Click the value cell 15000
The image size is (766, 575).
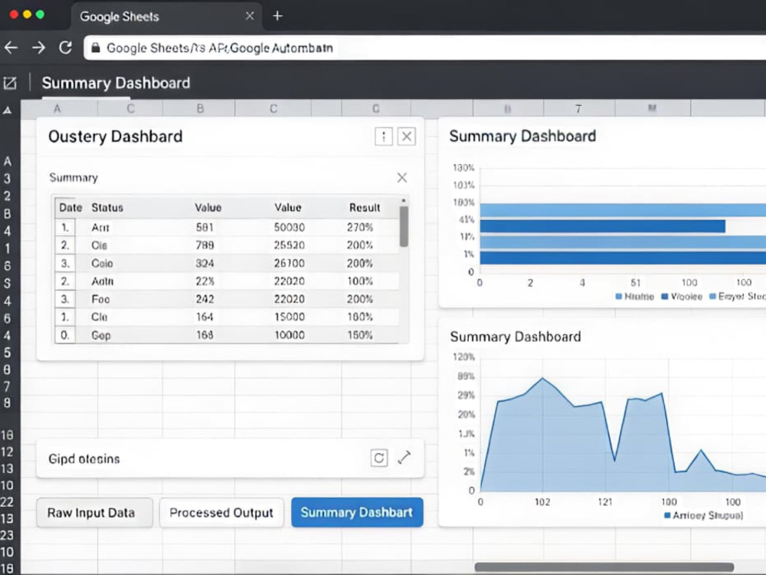coord(290,317)
